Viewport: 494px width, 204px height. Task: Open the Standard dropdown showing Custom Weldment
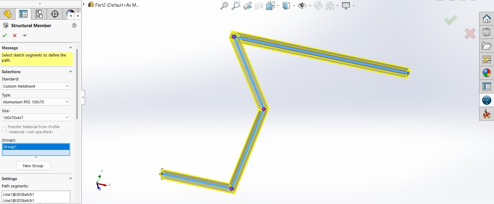pos(36,86)
